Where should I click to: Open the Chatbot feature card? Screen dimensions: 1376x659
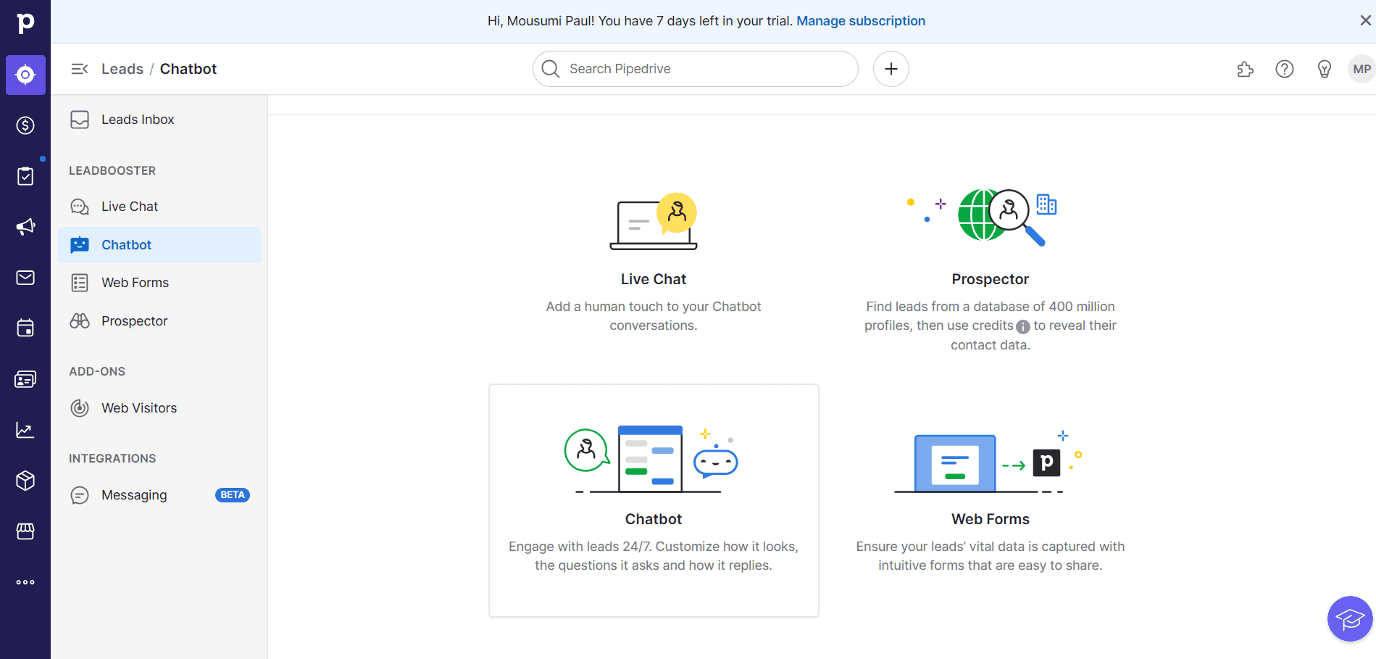point(654,500)
